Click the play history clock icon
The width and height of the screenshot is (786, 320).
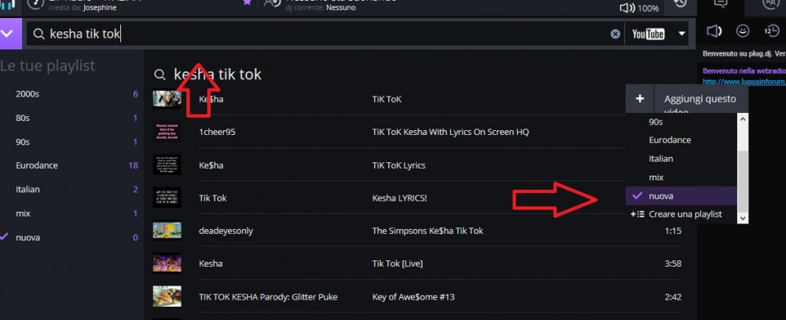coord(681,5)
